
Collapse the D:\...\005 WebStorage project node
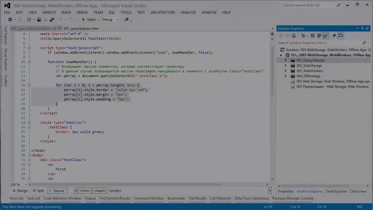281,55
